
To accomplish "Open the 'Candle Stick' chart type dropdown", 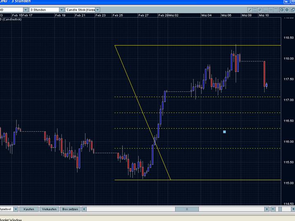I will [98, 9].
